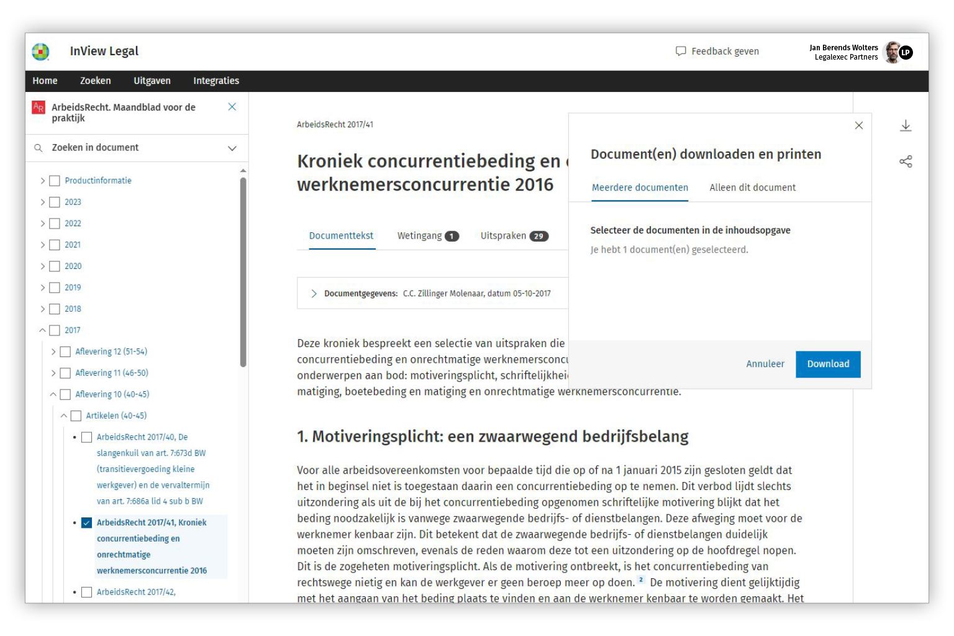
Task: Collapse the 2017 tree node
Action: click(42, 330)
